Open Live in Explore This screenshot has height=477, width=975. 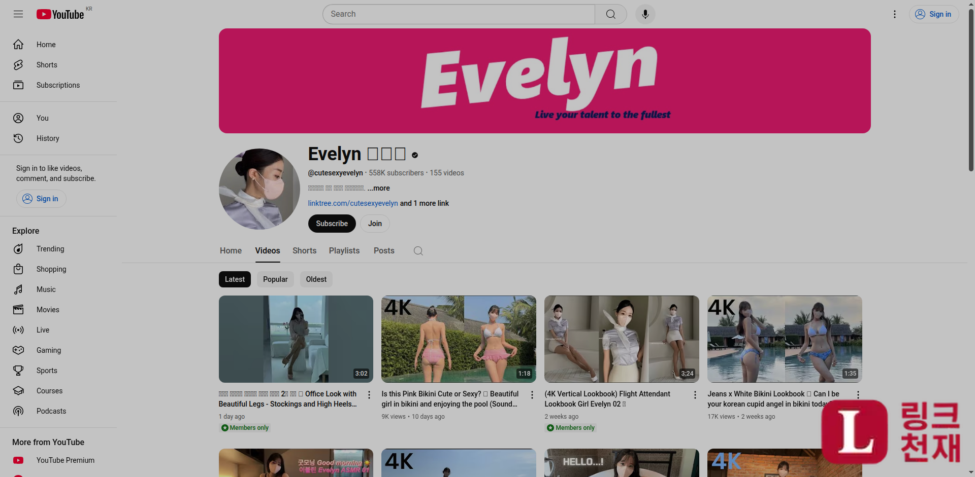click(58, 330)
